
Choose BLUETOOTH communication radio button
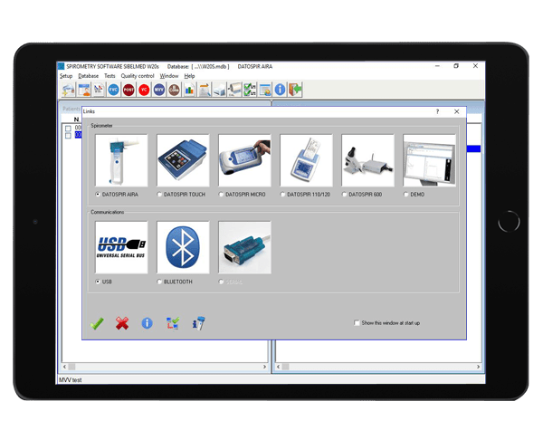tap(159, 282)
